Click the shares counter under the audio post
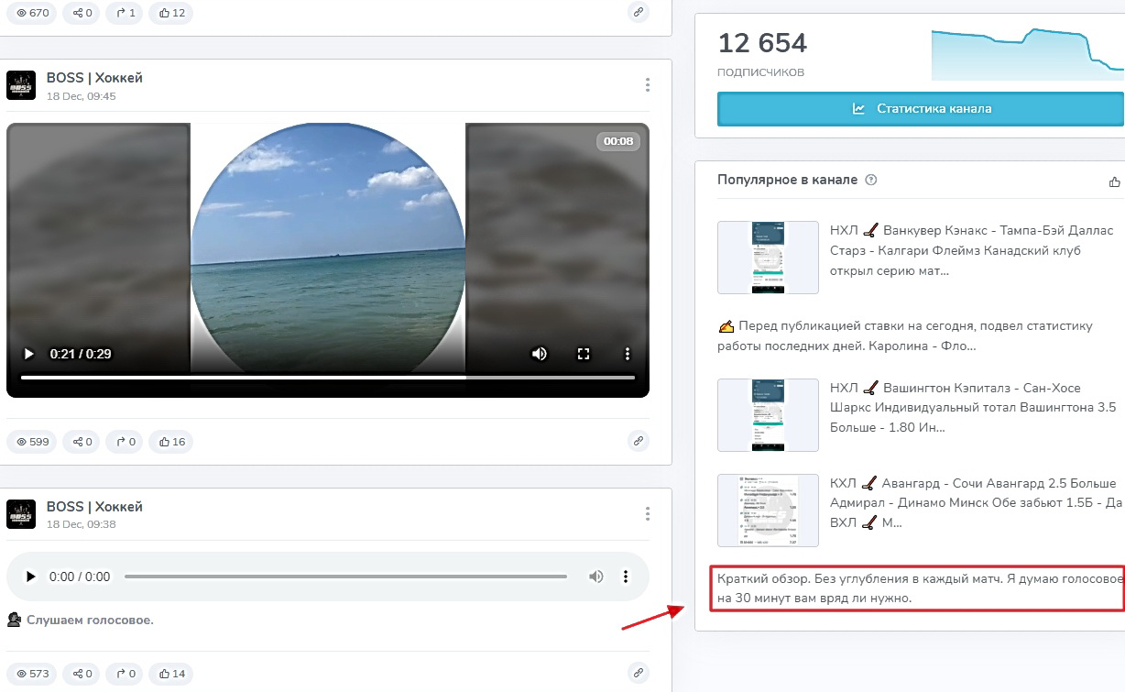Screen dimensions: 1125x692 [x=82, y=674]
